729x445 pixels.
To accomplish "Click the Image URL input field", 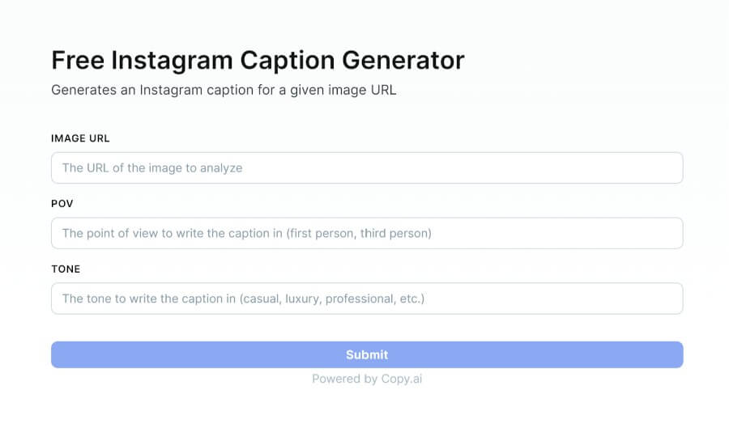I will 367,168.
